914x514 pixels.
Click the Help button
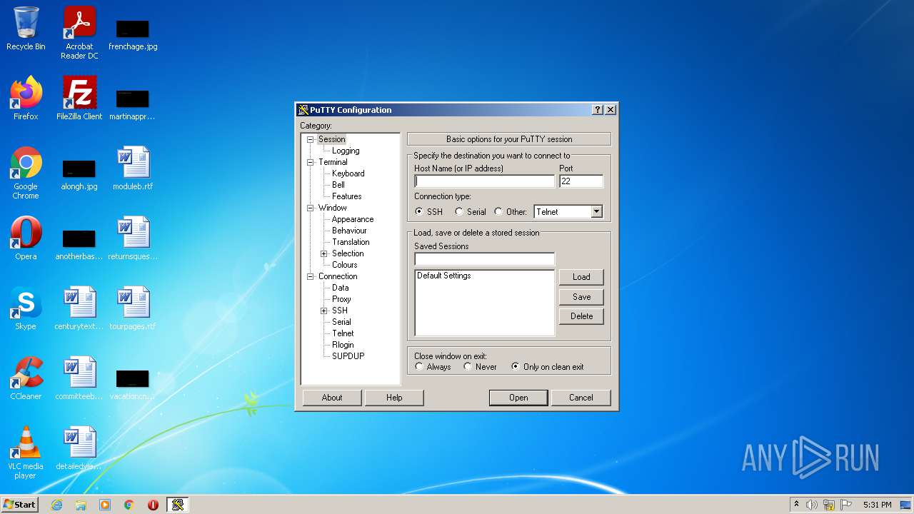(x=394, y=398)
